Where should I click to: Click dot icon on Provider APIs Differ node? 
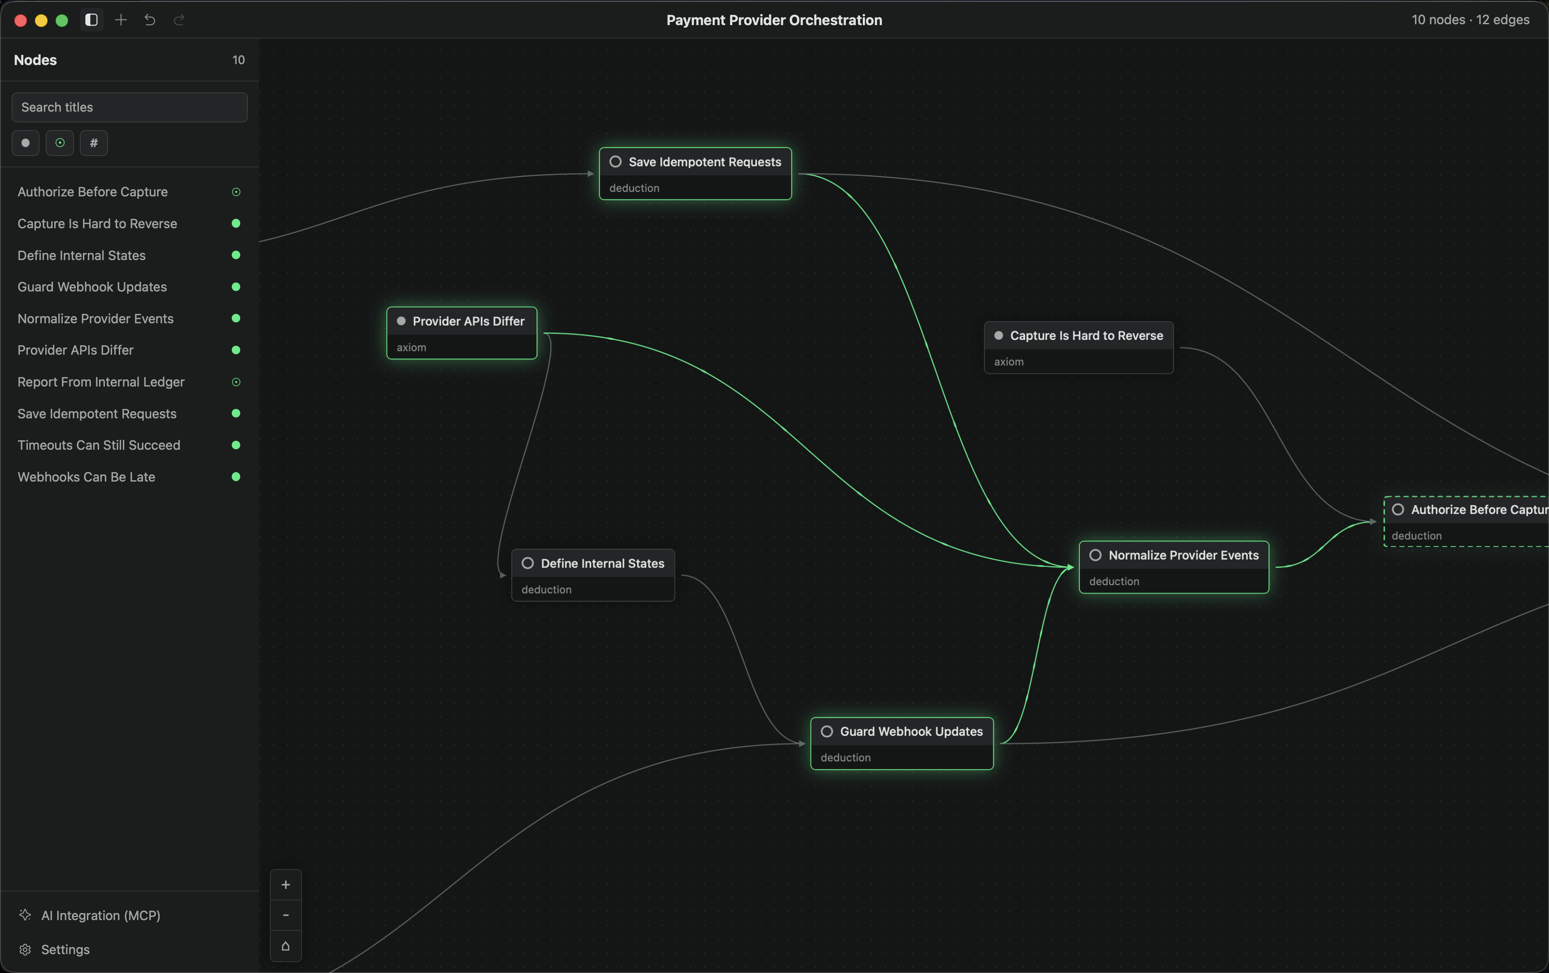(402, 321)
